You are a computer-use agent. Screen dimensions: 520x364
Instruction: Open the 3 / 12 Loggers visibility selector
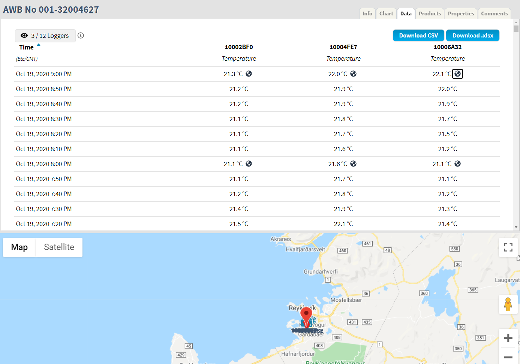(x=45, y=36)
